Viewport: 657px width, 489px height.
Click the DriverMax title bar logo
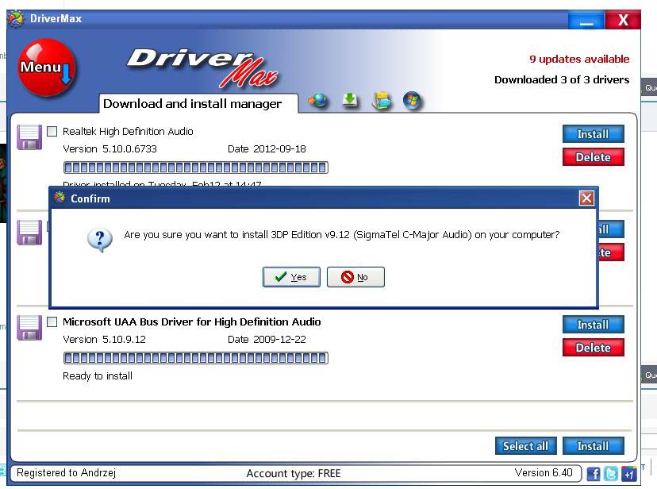tap(16, 19)
